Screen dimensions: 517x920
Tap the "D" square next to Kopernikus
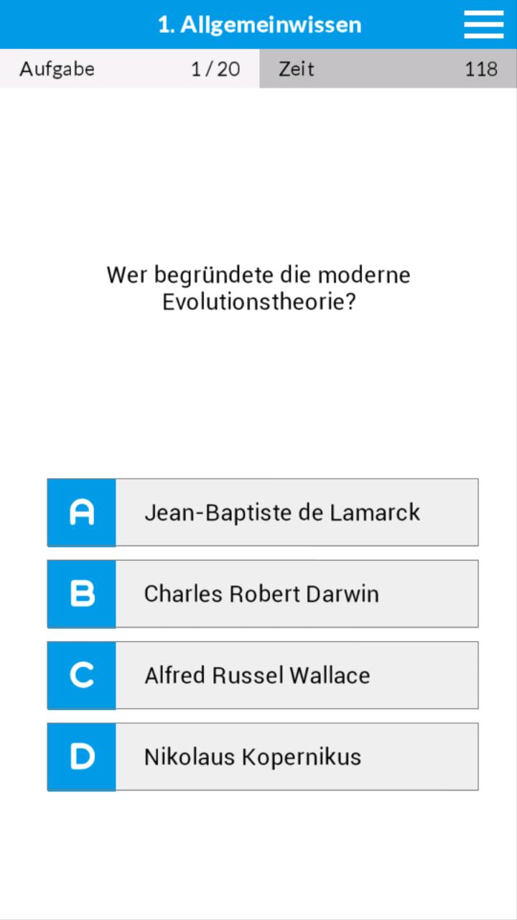(x=81, y=756)
